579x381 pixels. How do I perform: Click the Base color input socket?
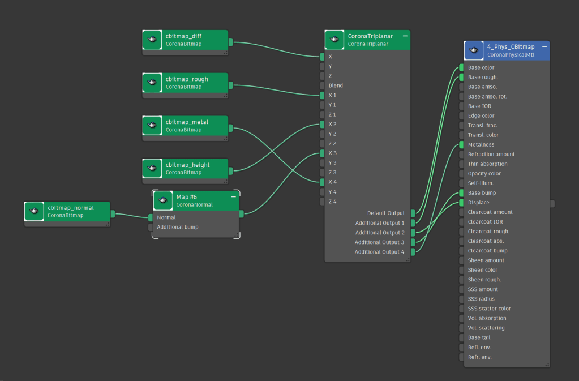point(461,67)
